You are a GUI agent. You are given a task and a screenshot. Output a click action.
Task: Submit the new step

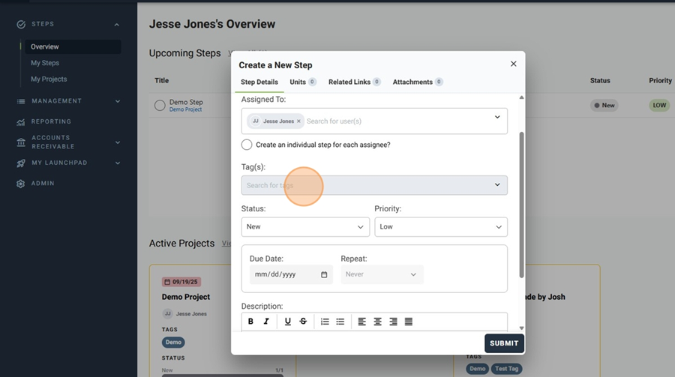[504, 343]
